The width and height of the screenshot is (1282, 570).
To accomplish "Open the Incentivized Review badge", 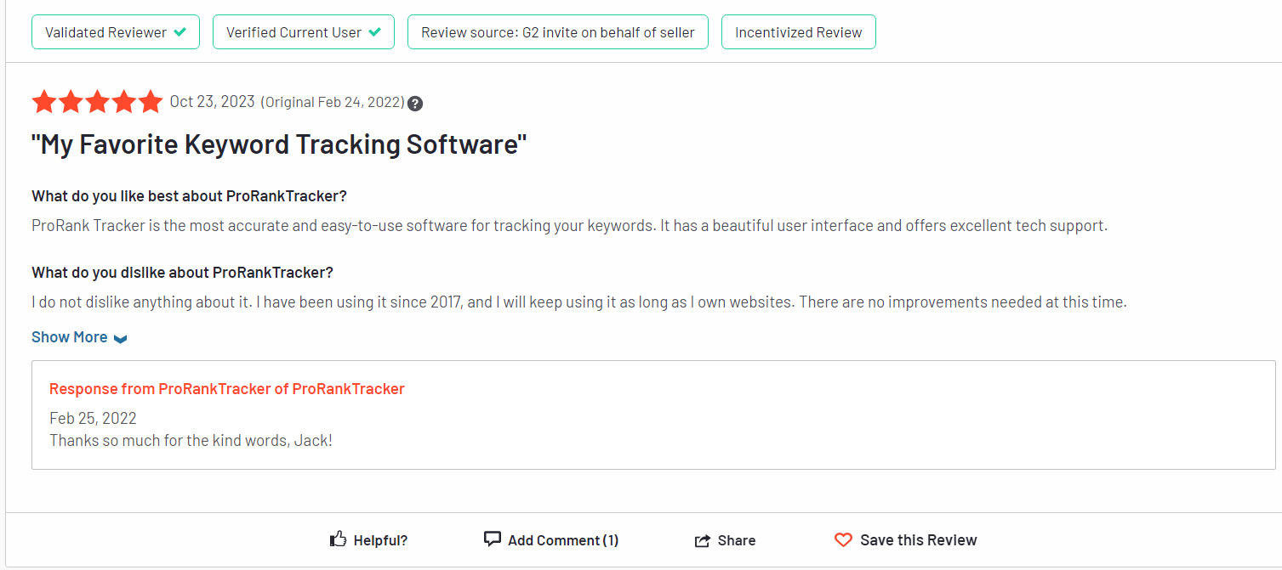I will tap(799, 32).
